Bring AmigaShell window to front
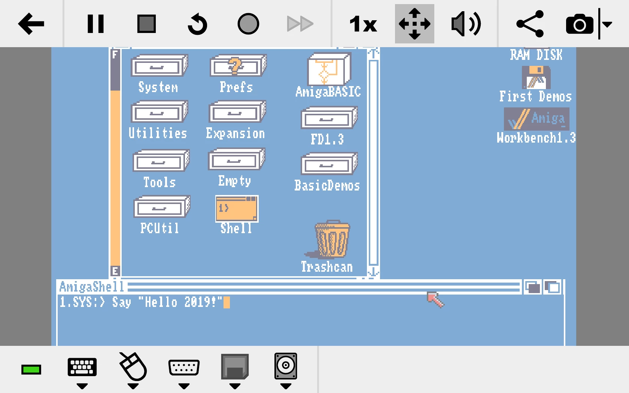 point(552,287)
